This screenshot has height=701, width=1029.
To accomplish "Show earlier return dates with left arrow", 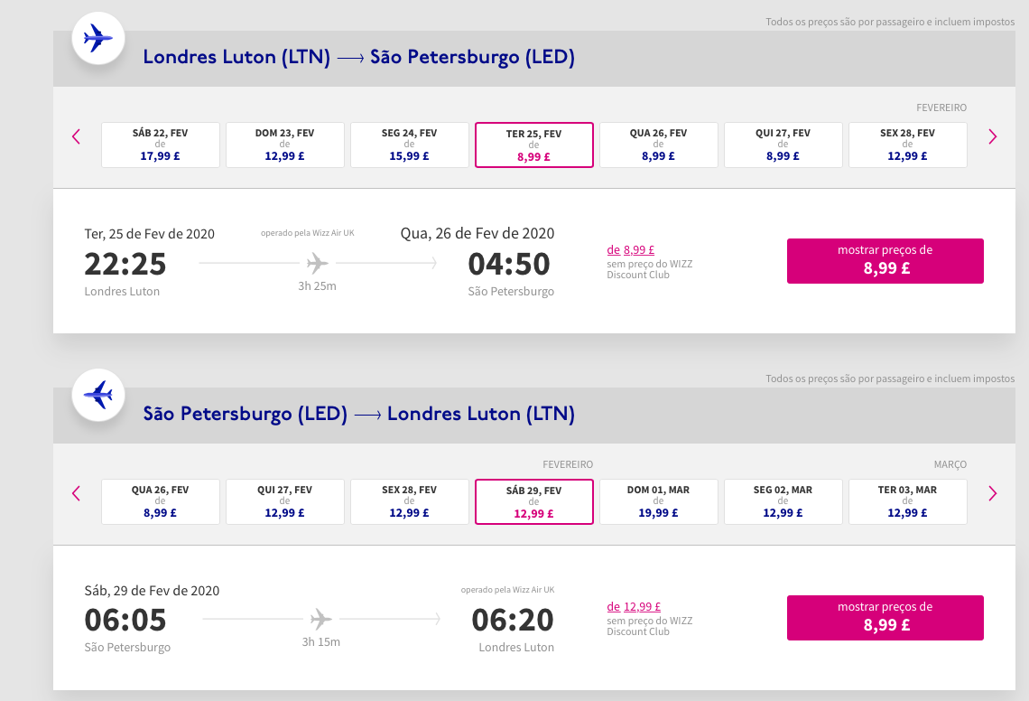I will click(x=76, y=493).
